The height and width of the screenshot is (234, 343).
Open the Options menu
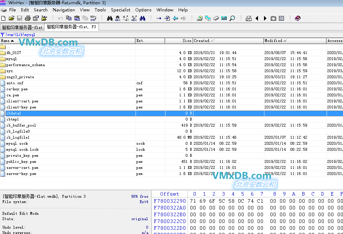point(143,10)
